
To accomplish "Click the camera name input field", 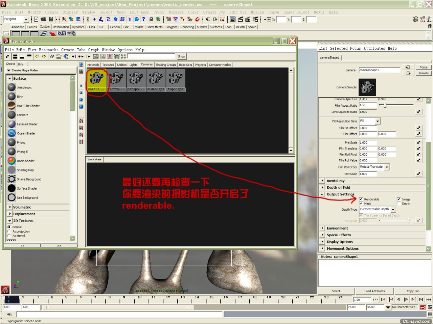I will point(380,70).
